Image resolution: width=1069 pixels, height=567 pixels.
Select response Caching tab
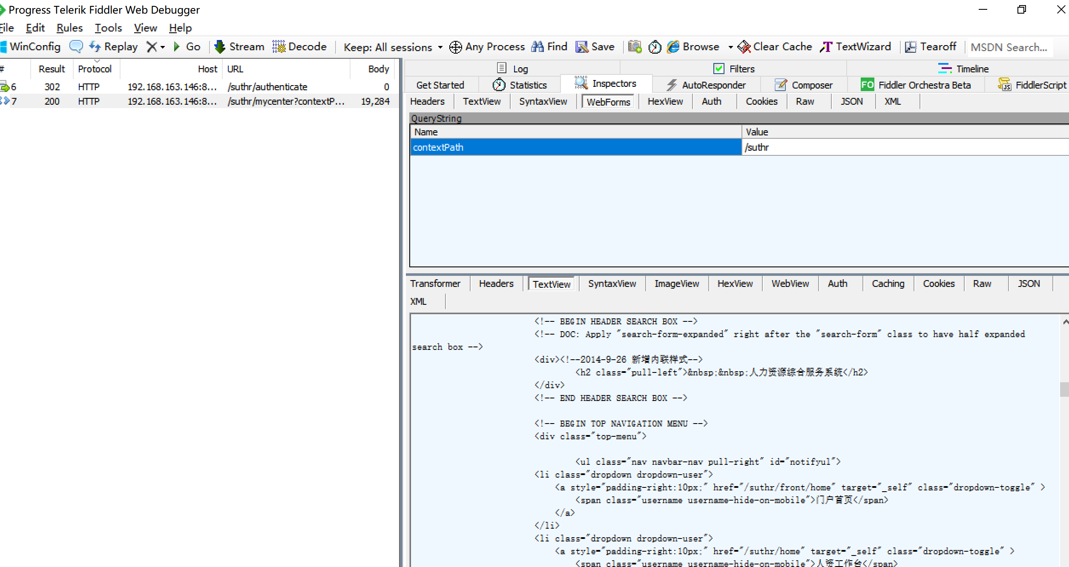888,284
